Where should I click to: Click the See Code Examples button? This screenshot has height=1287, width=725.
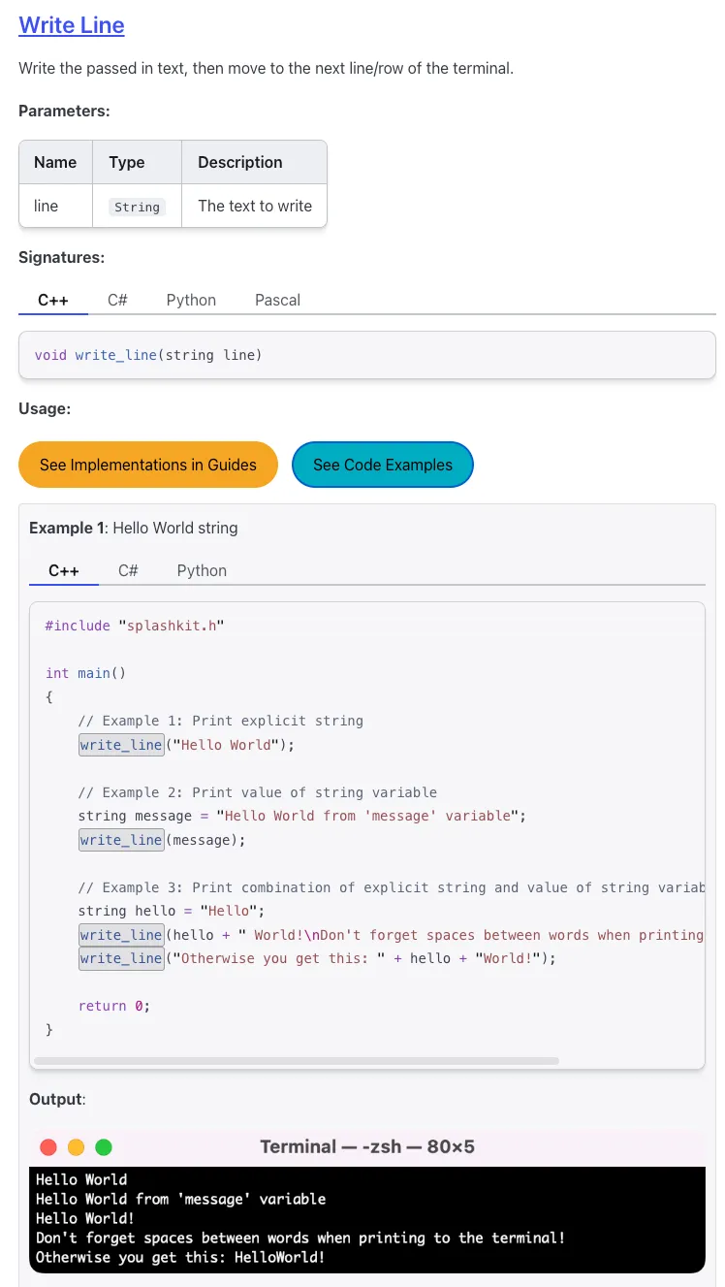coord(383,465)
